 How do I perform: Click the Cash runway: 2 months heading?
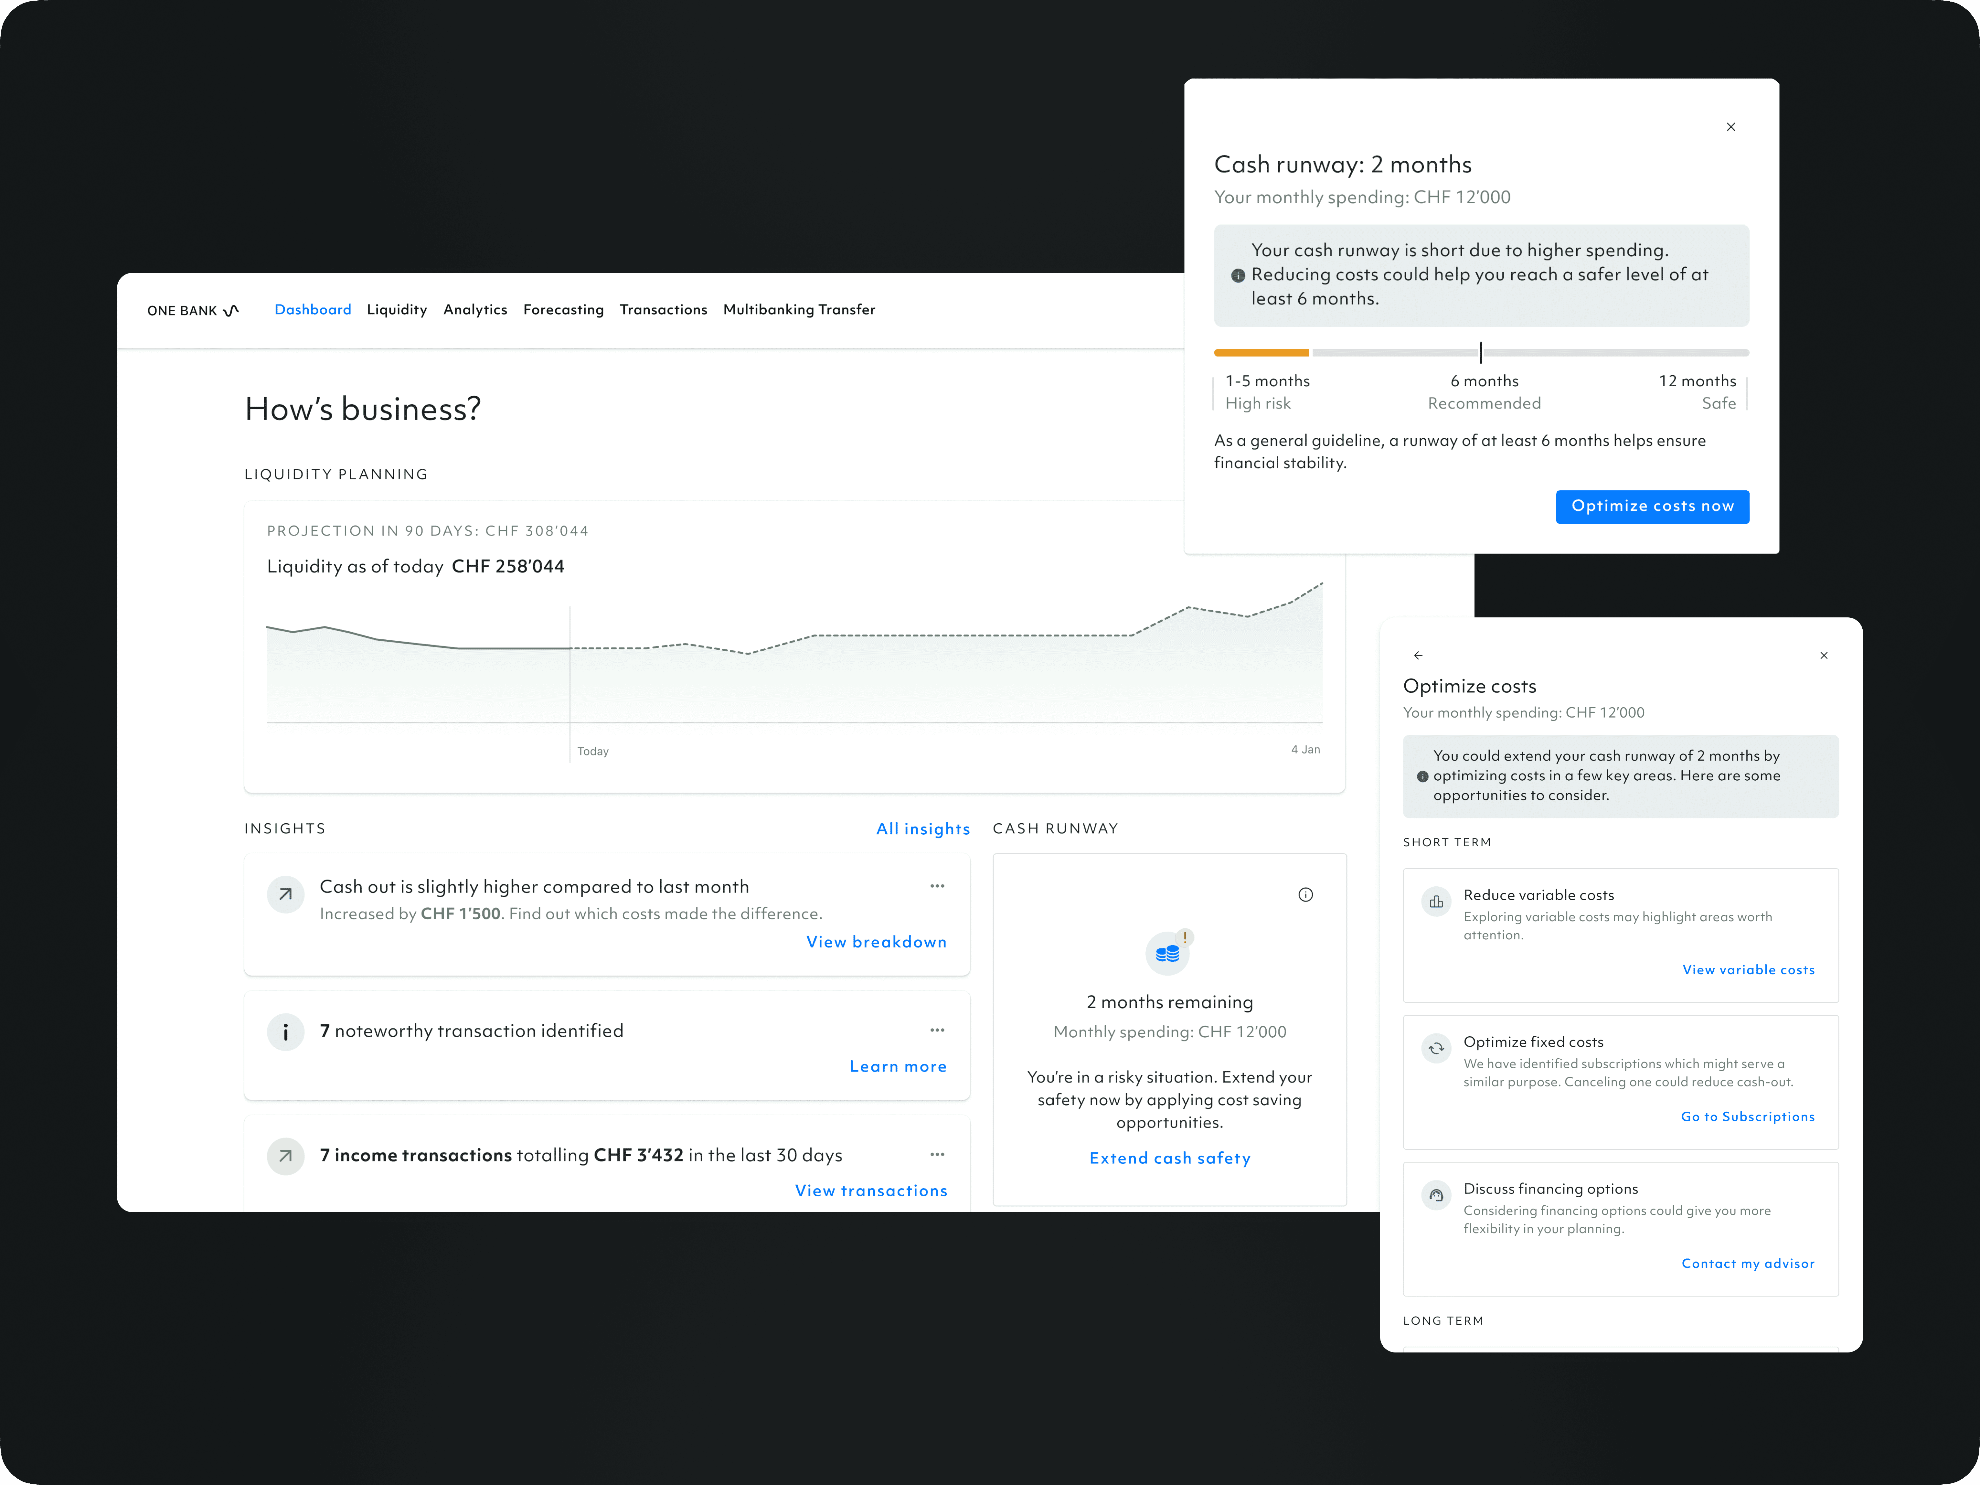[x=1343, y=165]
